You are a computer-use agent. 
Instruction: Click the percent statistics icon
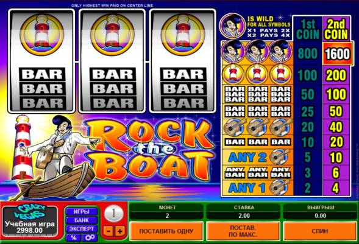(74, 237)
